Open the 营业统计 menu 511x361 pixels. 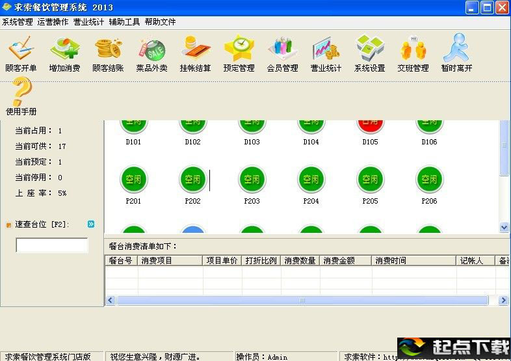(88, 22)
